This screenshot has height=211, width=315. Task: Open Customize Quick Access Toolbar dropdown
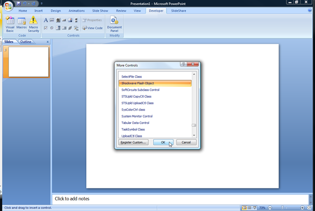point(41,3)
